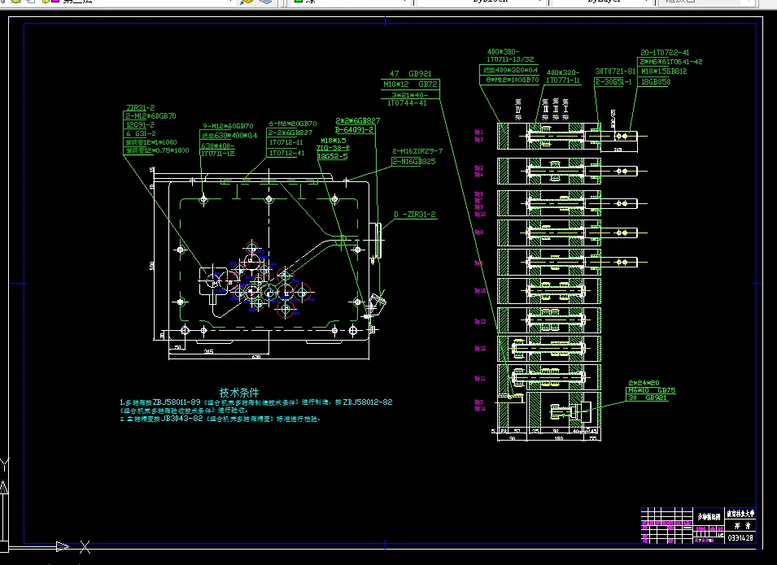Select the ZIR31-2 label heading the left callout
777x565 pixels.
pyautogui.click(x=140, y=107)
